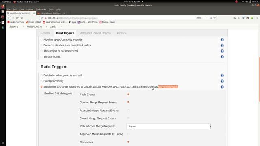
Task: Click the green extension icon in toolbar
Action: point(252,18)
